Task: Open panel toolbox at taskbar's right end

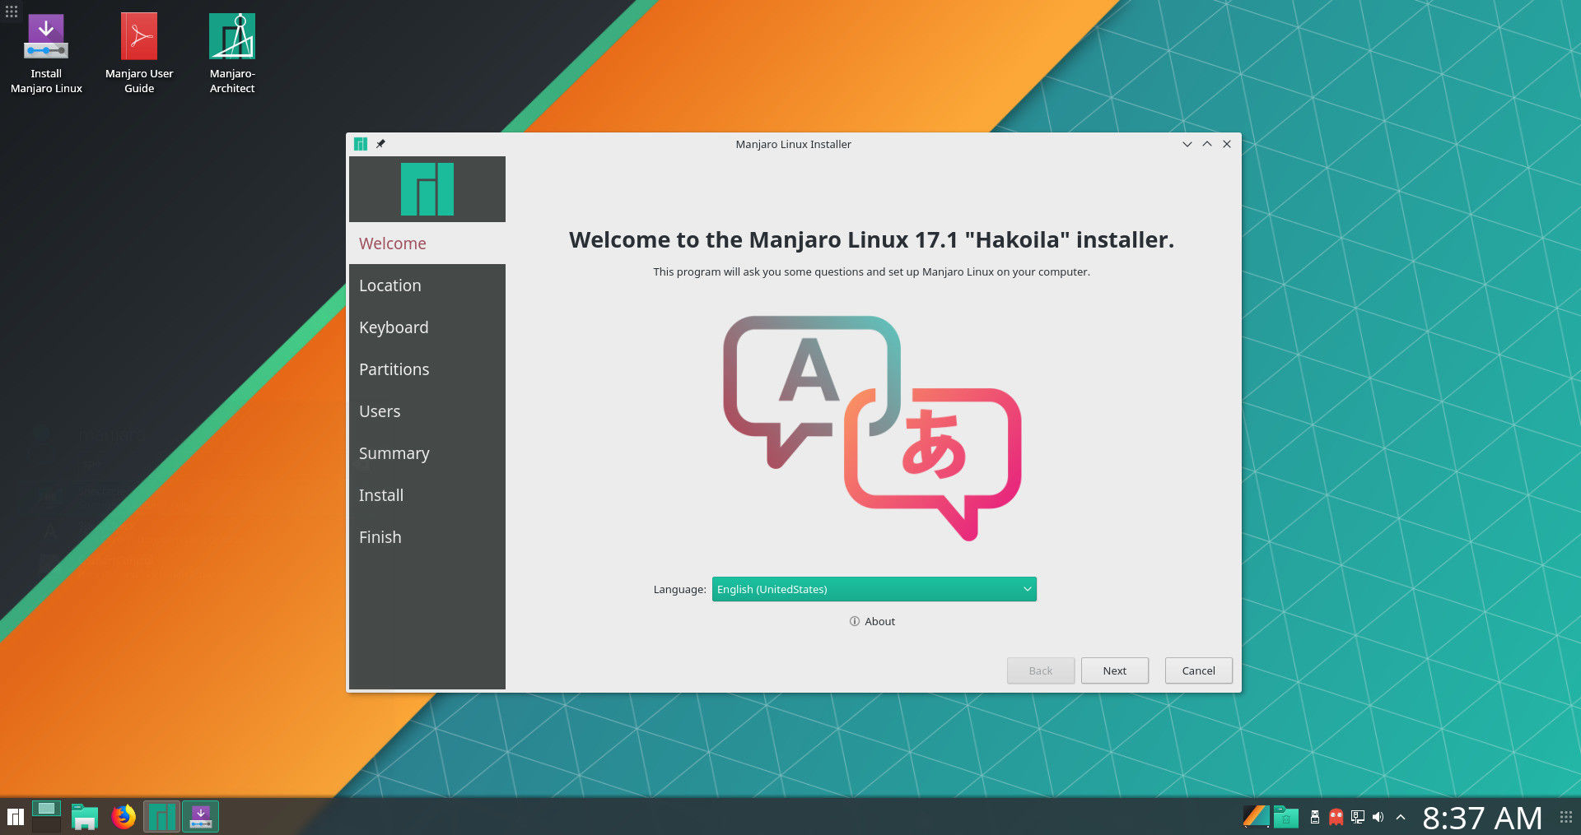Action: coord(1566,817)
